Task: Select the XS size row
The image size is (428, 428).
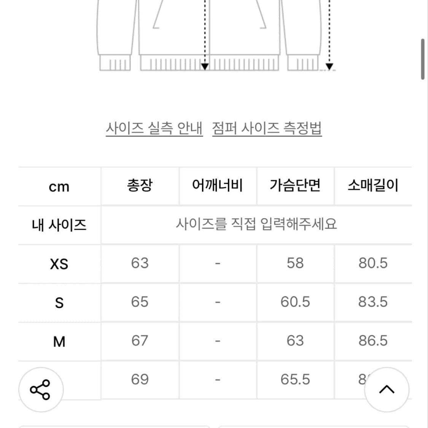Action: coord(59,263)
